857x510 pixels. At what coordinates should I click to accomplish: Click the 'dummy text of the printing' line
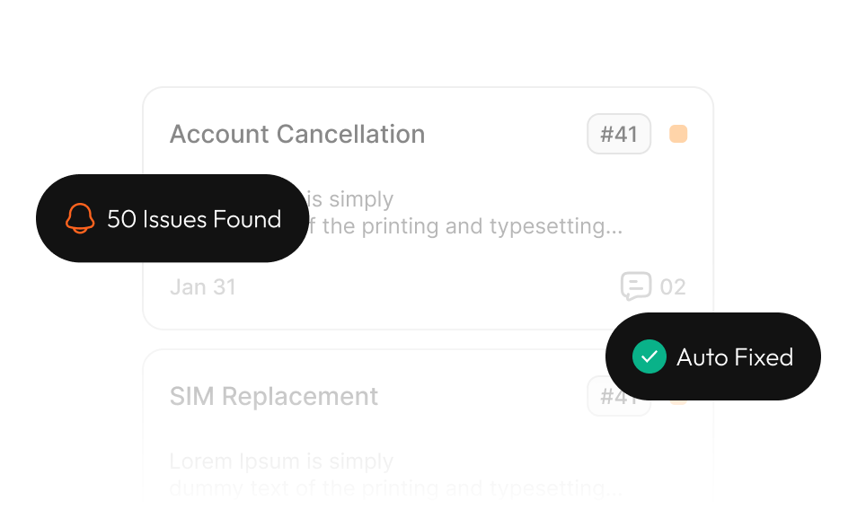[395, 489]
